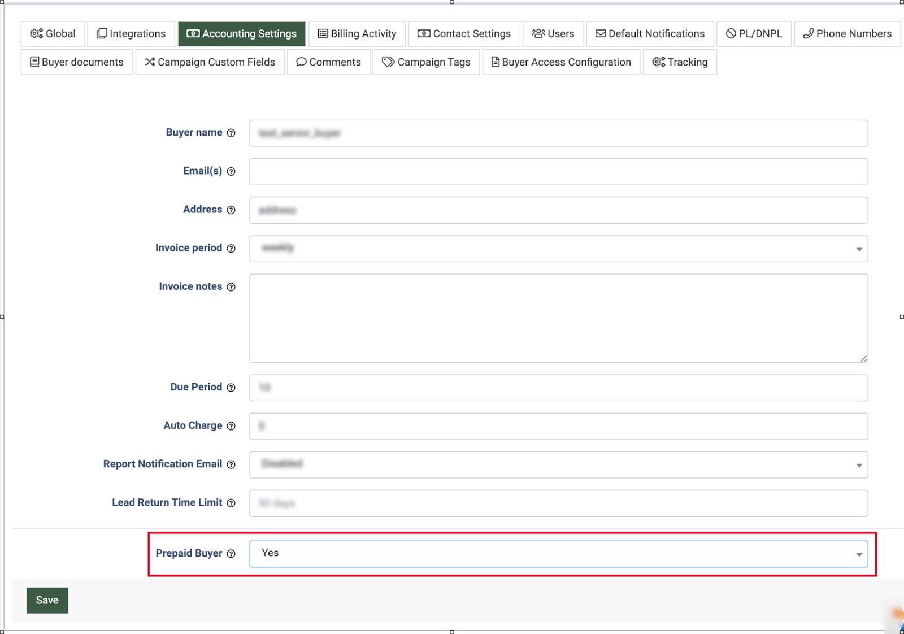
Task: Click the Save button
Action: click(47, 600)
